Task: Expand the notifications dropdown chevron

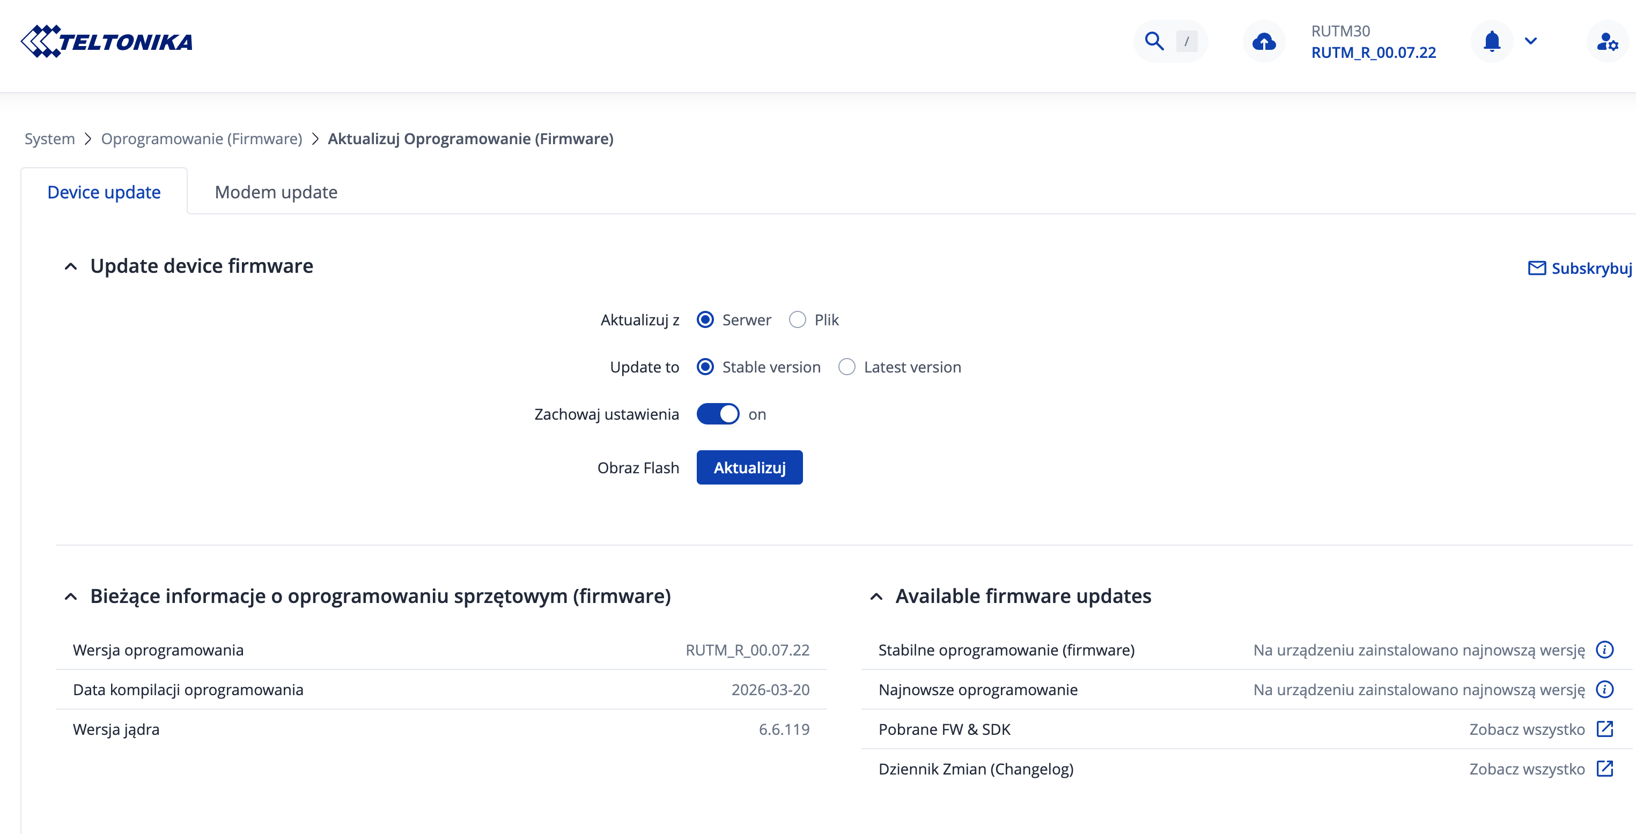Action: pos(1530,41)
